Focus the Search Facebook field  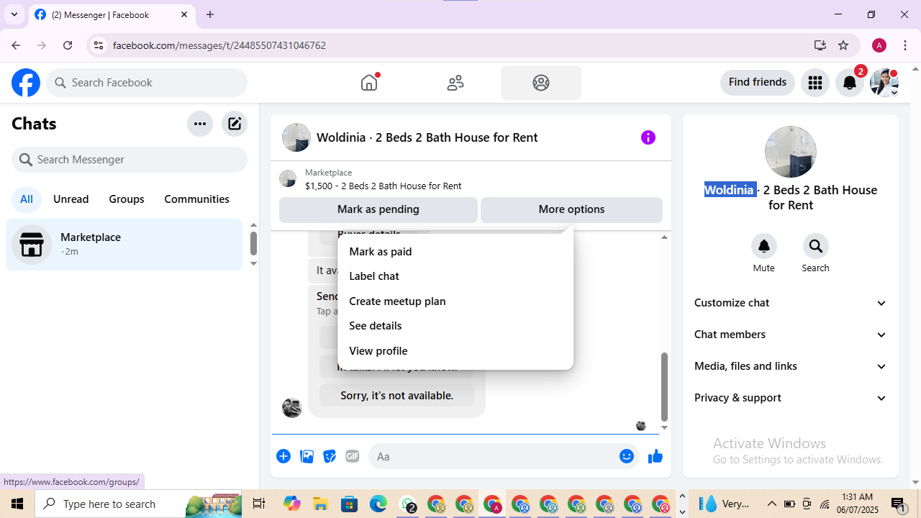click(147, 83)
